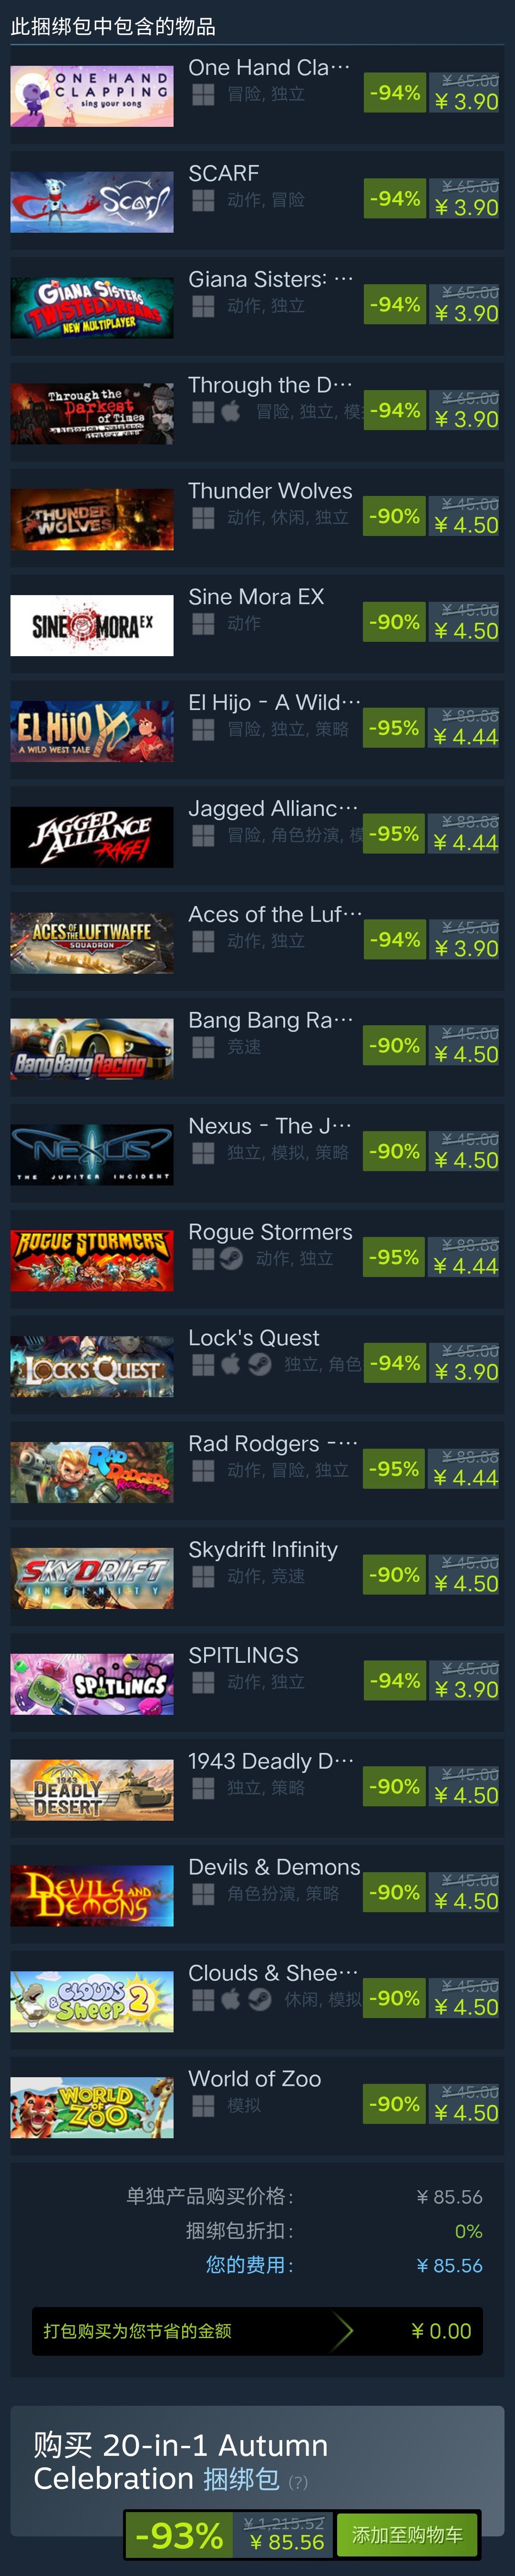Open the Thunder Wolves game title
Screen dimensions: 515x2576
(270, 490)
